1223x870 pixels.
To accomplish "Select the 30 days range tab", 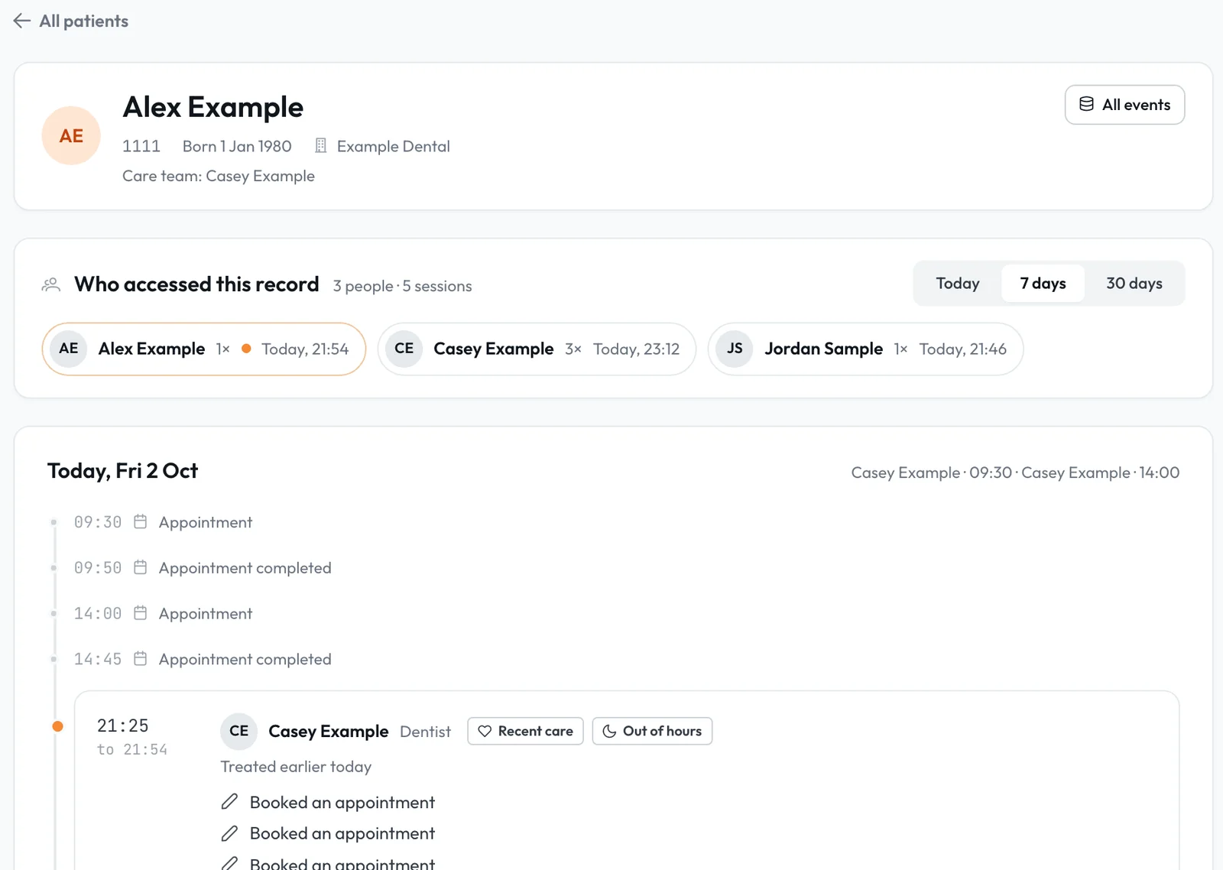I will [x=1134, y=284].
